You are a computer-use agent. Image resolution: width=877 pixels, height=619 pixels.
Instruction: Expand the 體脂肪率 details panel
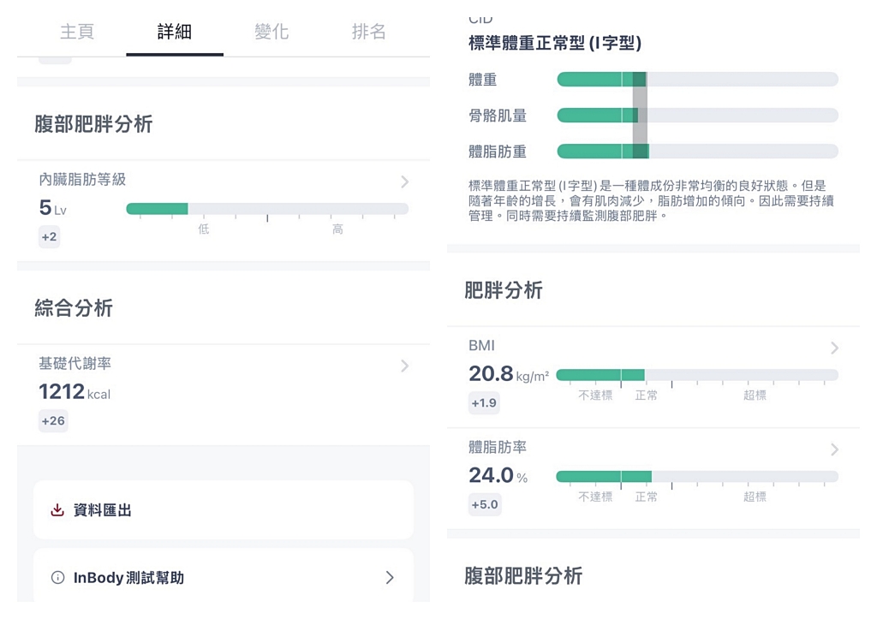coord(834,449)
